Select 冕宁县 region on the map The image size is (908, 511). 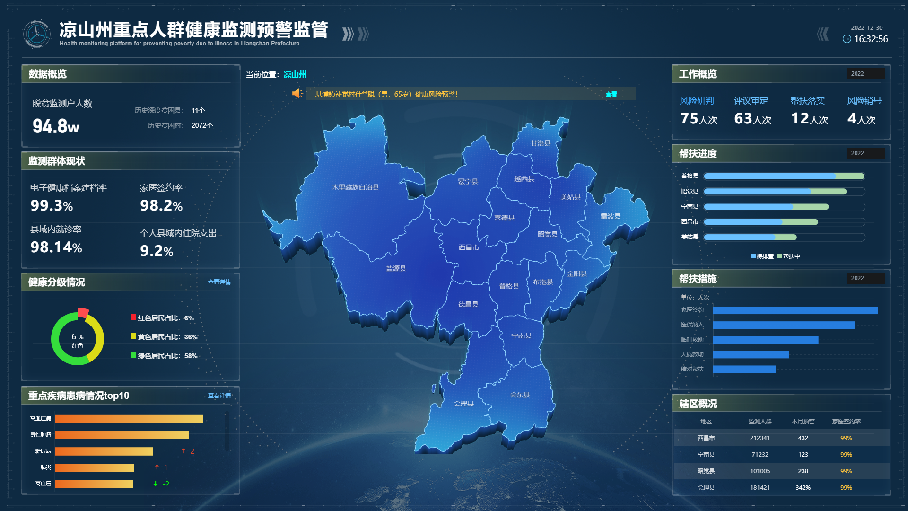click(x=468, y=182)
